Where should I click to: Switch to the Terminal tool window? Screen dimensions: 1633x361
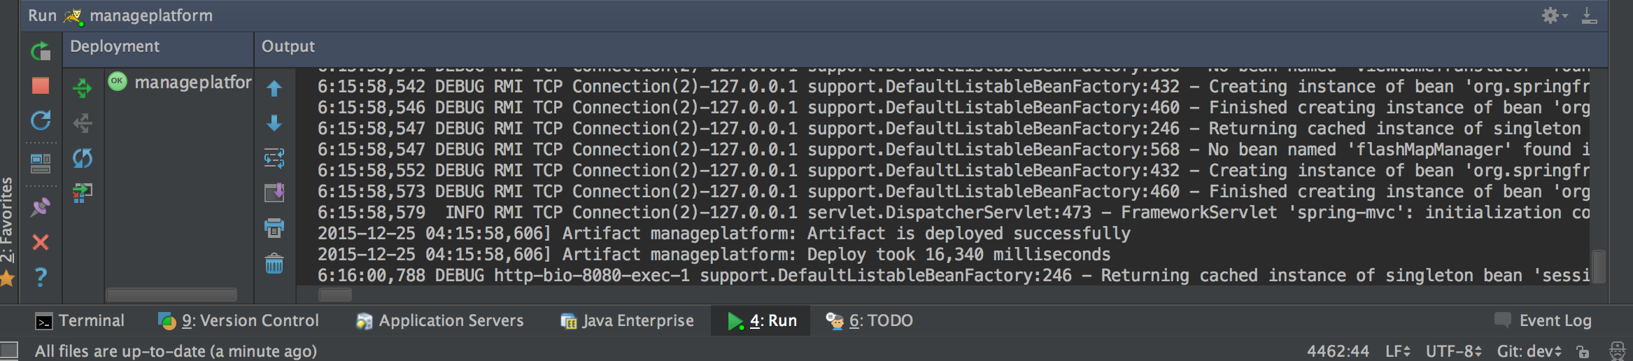(x=80, y=320)
